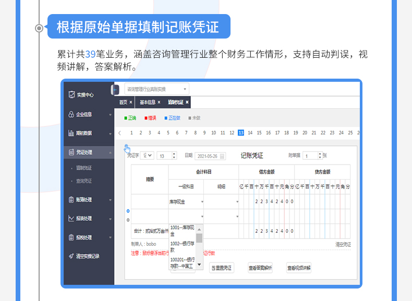This screenshot has height=301, width=412.
Task: Click the subject list scrollbar thumb
Action: [x=199, y=239]
